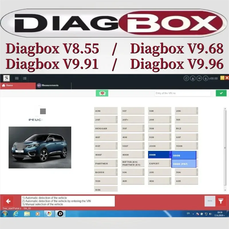This screenshot has width=229, height=229.
Task: Select the list view icon
Action: (x=25, y=78)
